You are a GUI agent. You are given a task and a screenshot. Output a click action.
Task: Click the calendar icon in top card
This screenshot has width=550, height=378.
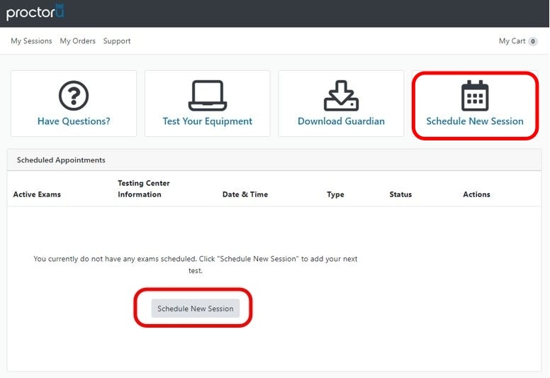click(475, 96)
